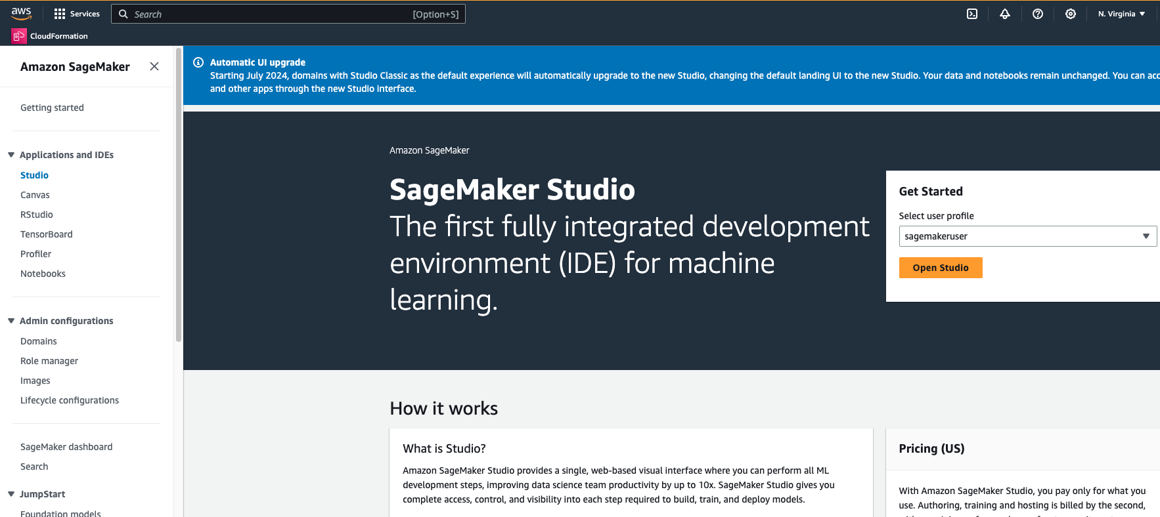
Task: Focus the top Search input field
Action: (x=288, y=14)
